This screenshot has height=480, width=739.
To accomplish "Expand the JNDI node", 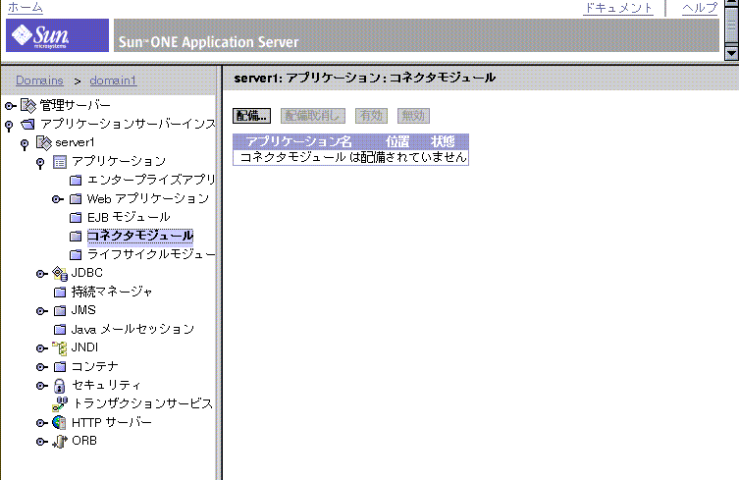I will tap(42, 348).
